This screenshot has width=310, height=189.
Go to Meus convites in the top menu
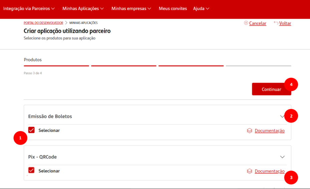173,8
